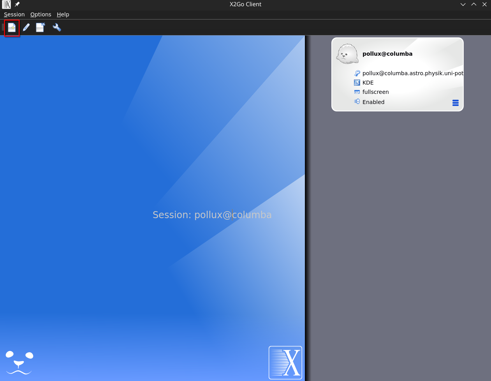Open the Help menu
Viewport: 491px width, 381px height.
(x=63, y=14)
